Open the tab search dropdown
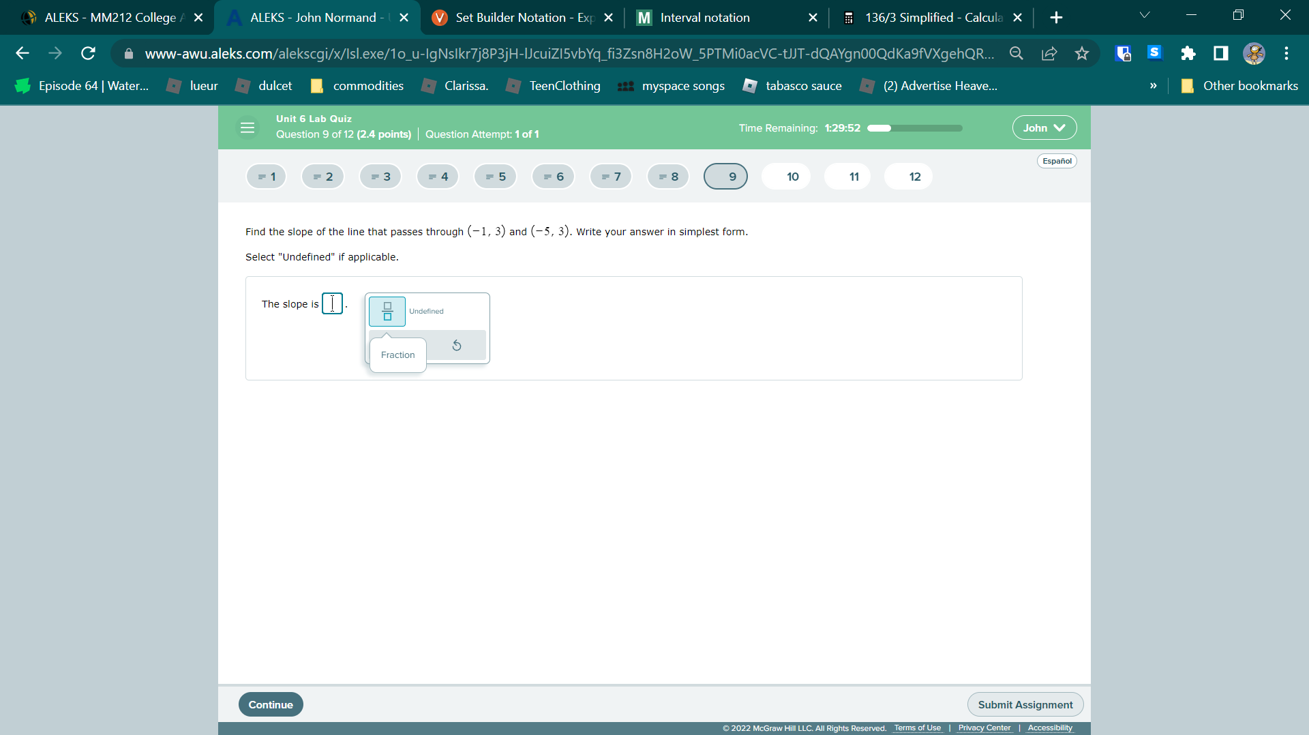 [1145, 15]
